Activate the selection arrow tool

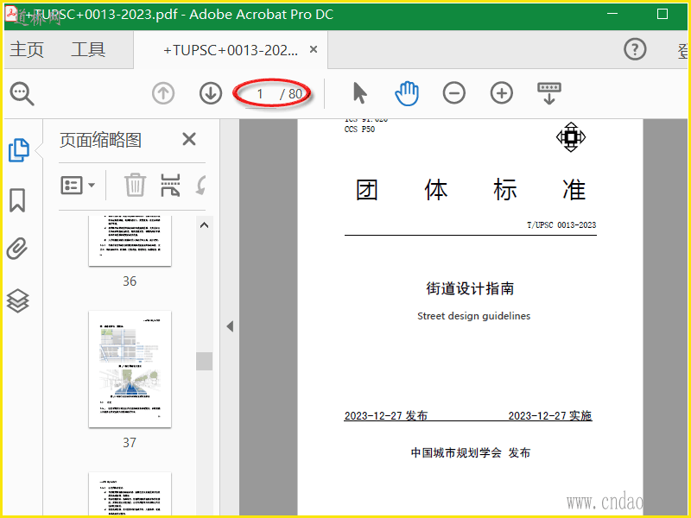(x=359, y=93)
